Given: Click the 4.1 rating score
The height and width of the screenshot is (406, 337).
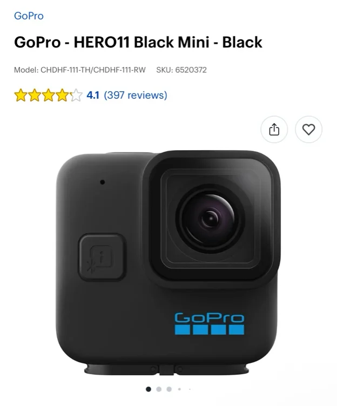Looking at the screenshot, I should 93,95.
